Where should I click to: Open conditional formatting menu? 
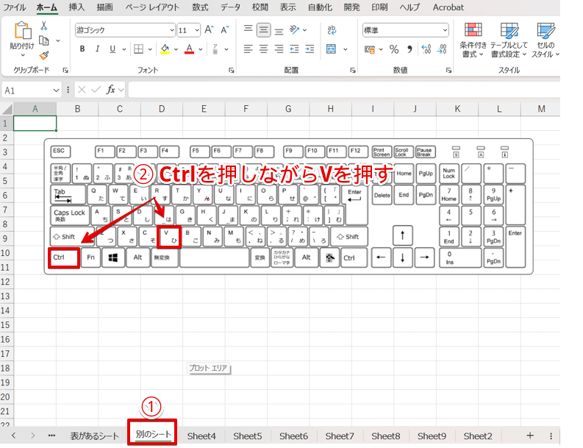click(x=473, y=40)
